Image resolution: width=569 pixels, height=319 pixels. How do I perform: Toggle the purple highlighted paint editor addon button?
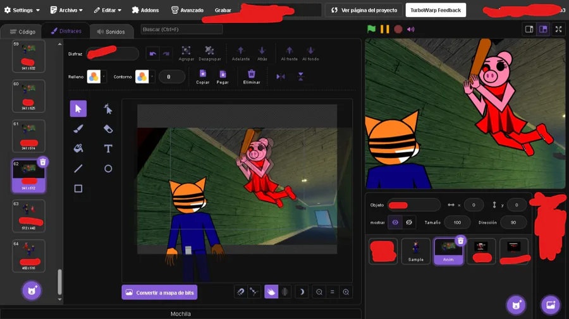click(x=271, y=292)
